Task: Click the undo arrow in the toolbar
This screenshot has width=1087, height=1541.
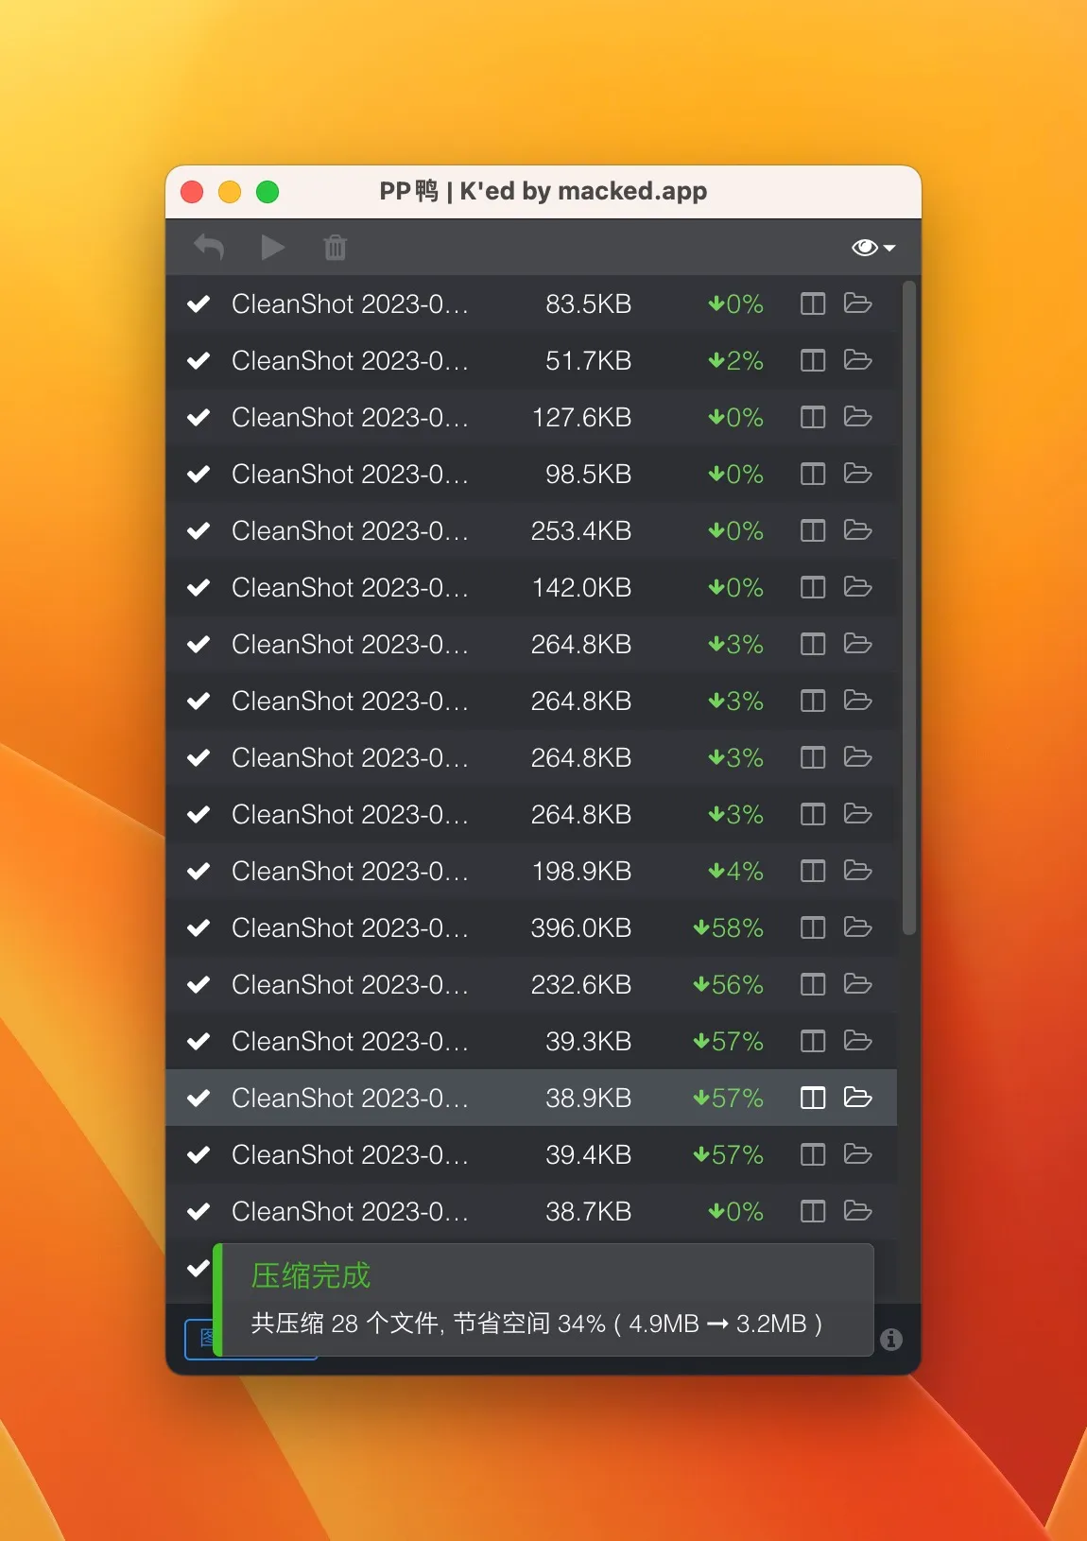Action: tap(209, 248)
